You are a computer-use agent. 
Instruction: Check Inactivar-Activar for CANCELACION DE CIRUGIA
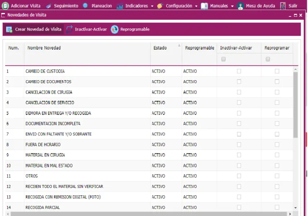[239, 92]
